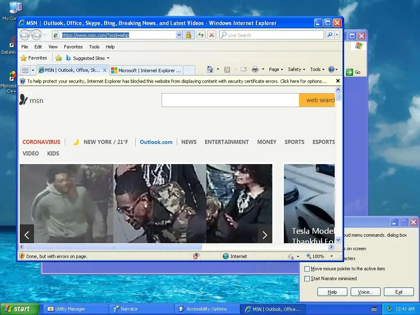Click the privacy report eye icon in status bar
This screenshot has width=420, height=315.
[196, 256]
